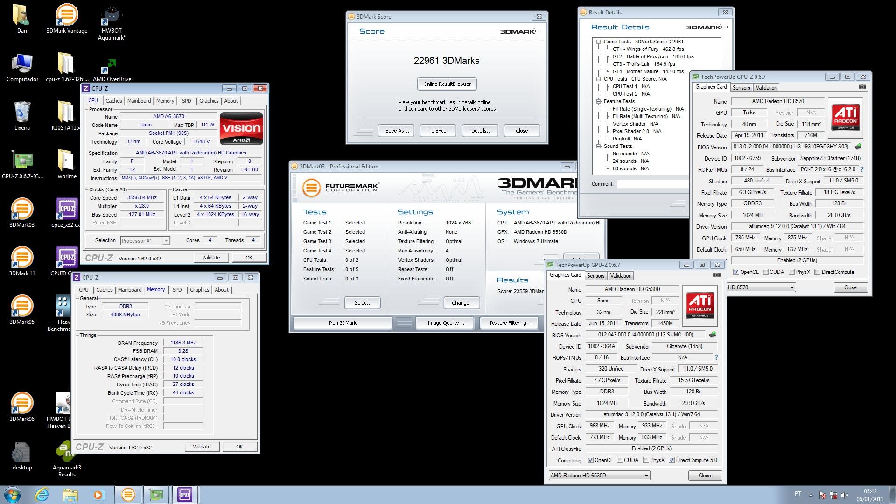This screenshot has width=896, height=504.
Task: Switch to CPU-Z taskbar button
Action: pos(185,495)
